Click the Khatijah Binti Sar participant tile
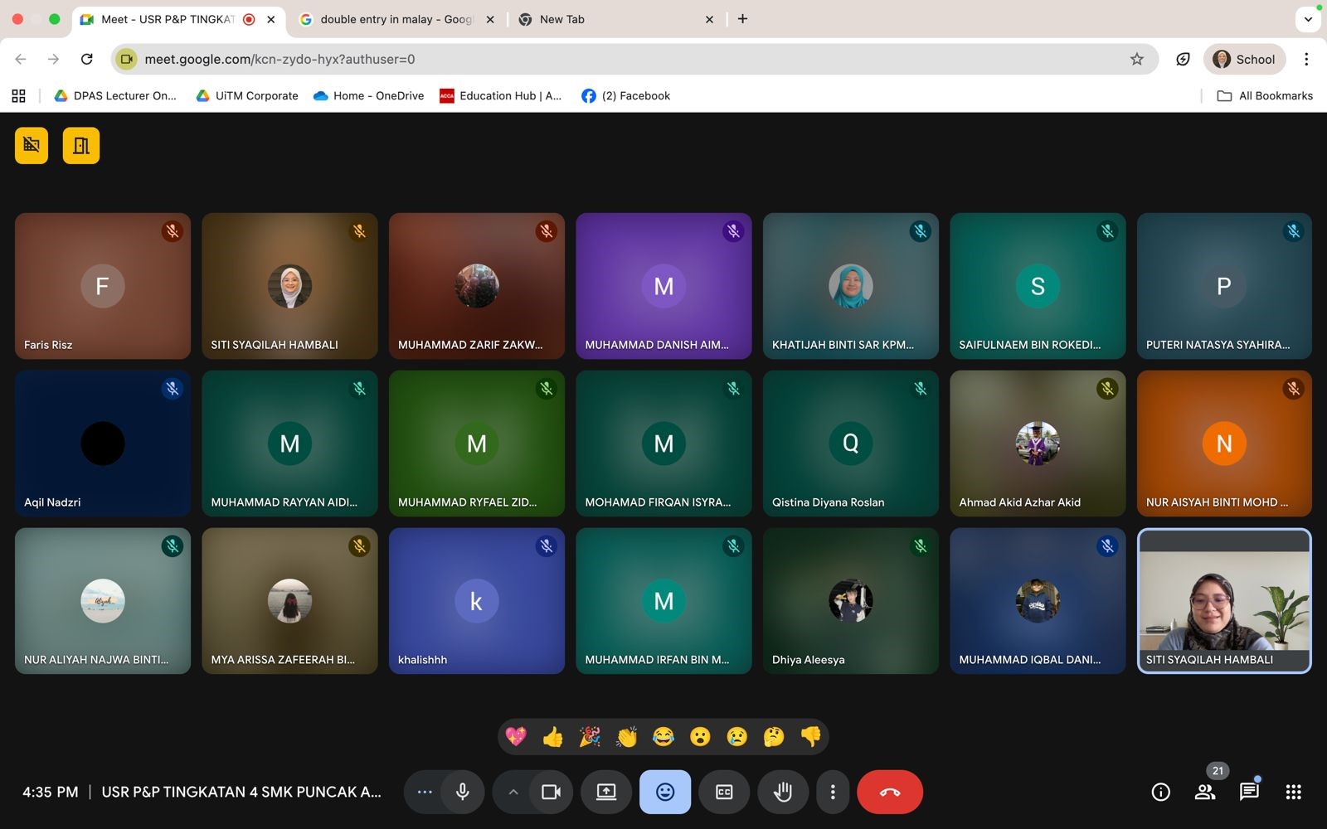1327x829 pixels. click(850, 286)
